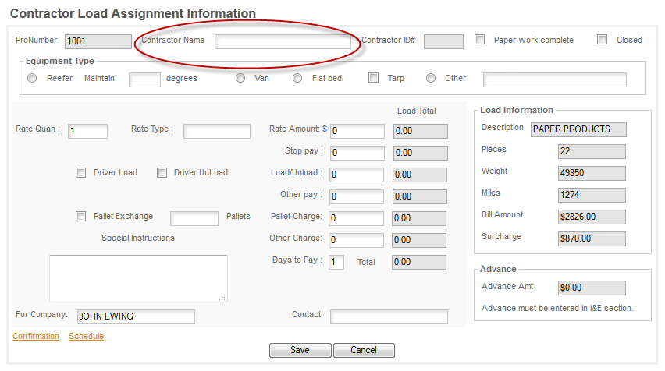
Task: Click the Miles field showing 1274
Action: point(592,195)
